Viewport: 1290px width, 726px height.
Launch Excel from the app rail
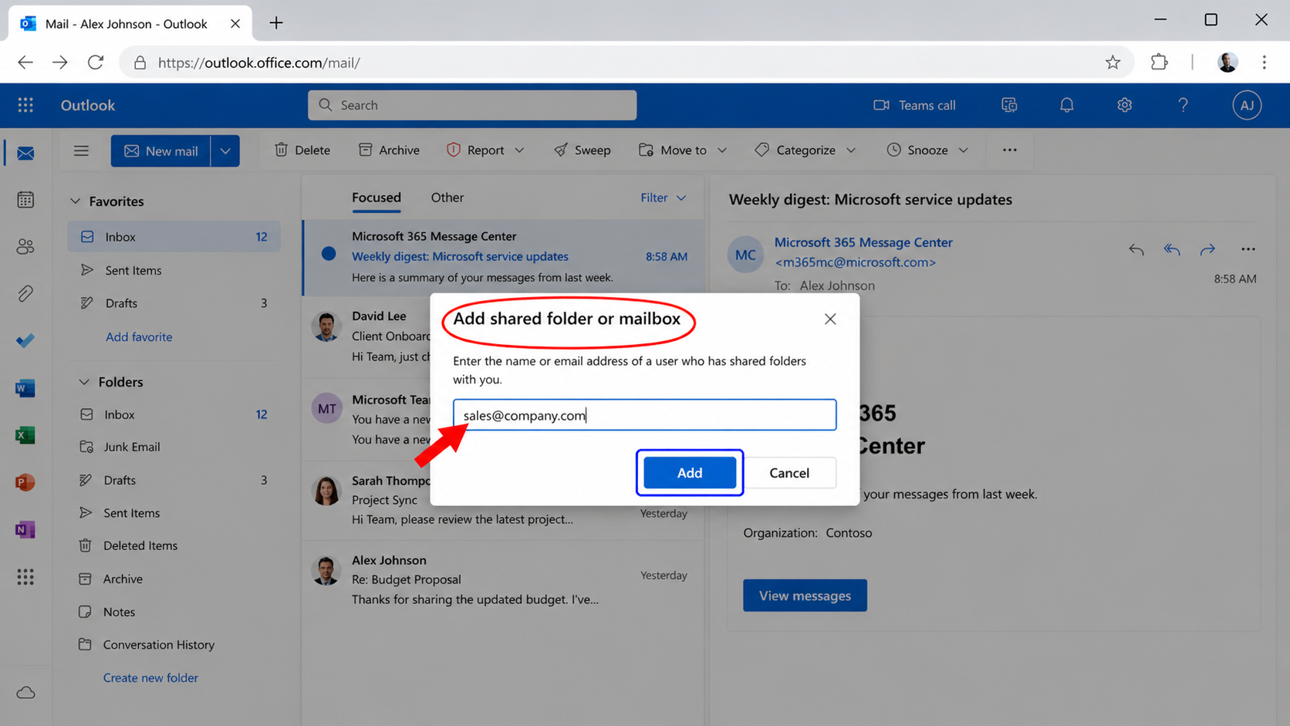(x=25, y=435)
